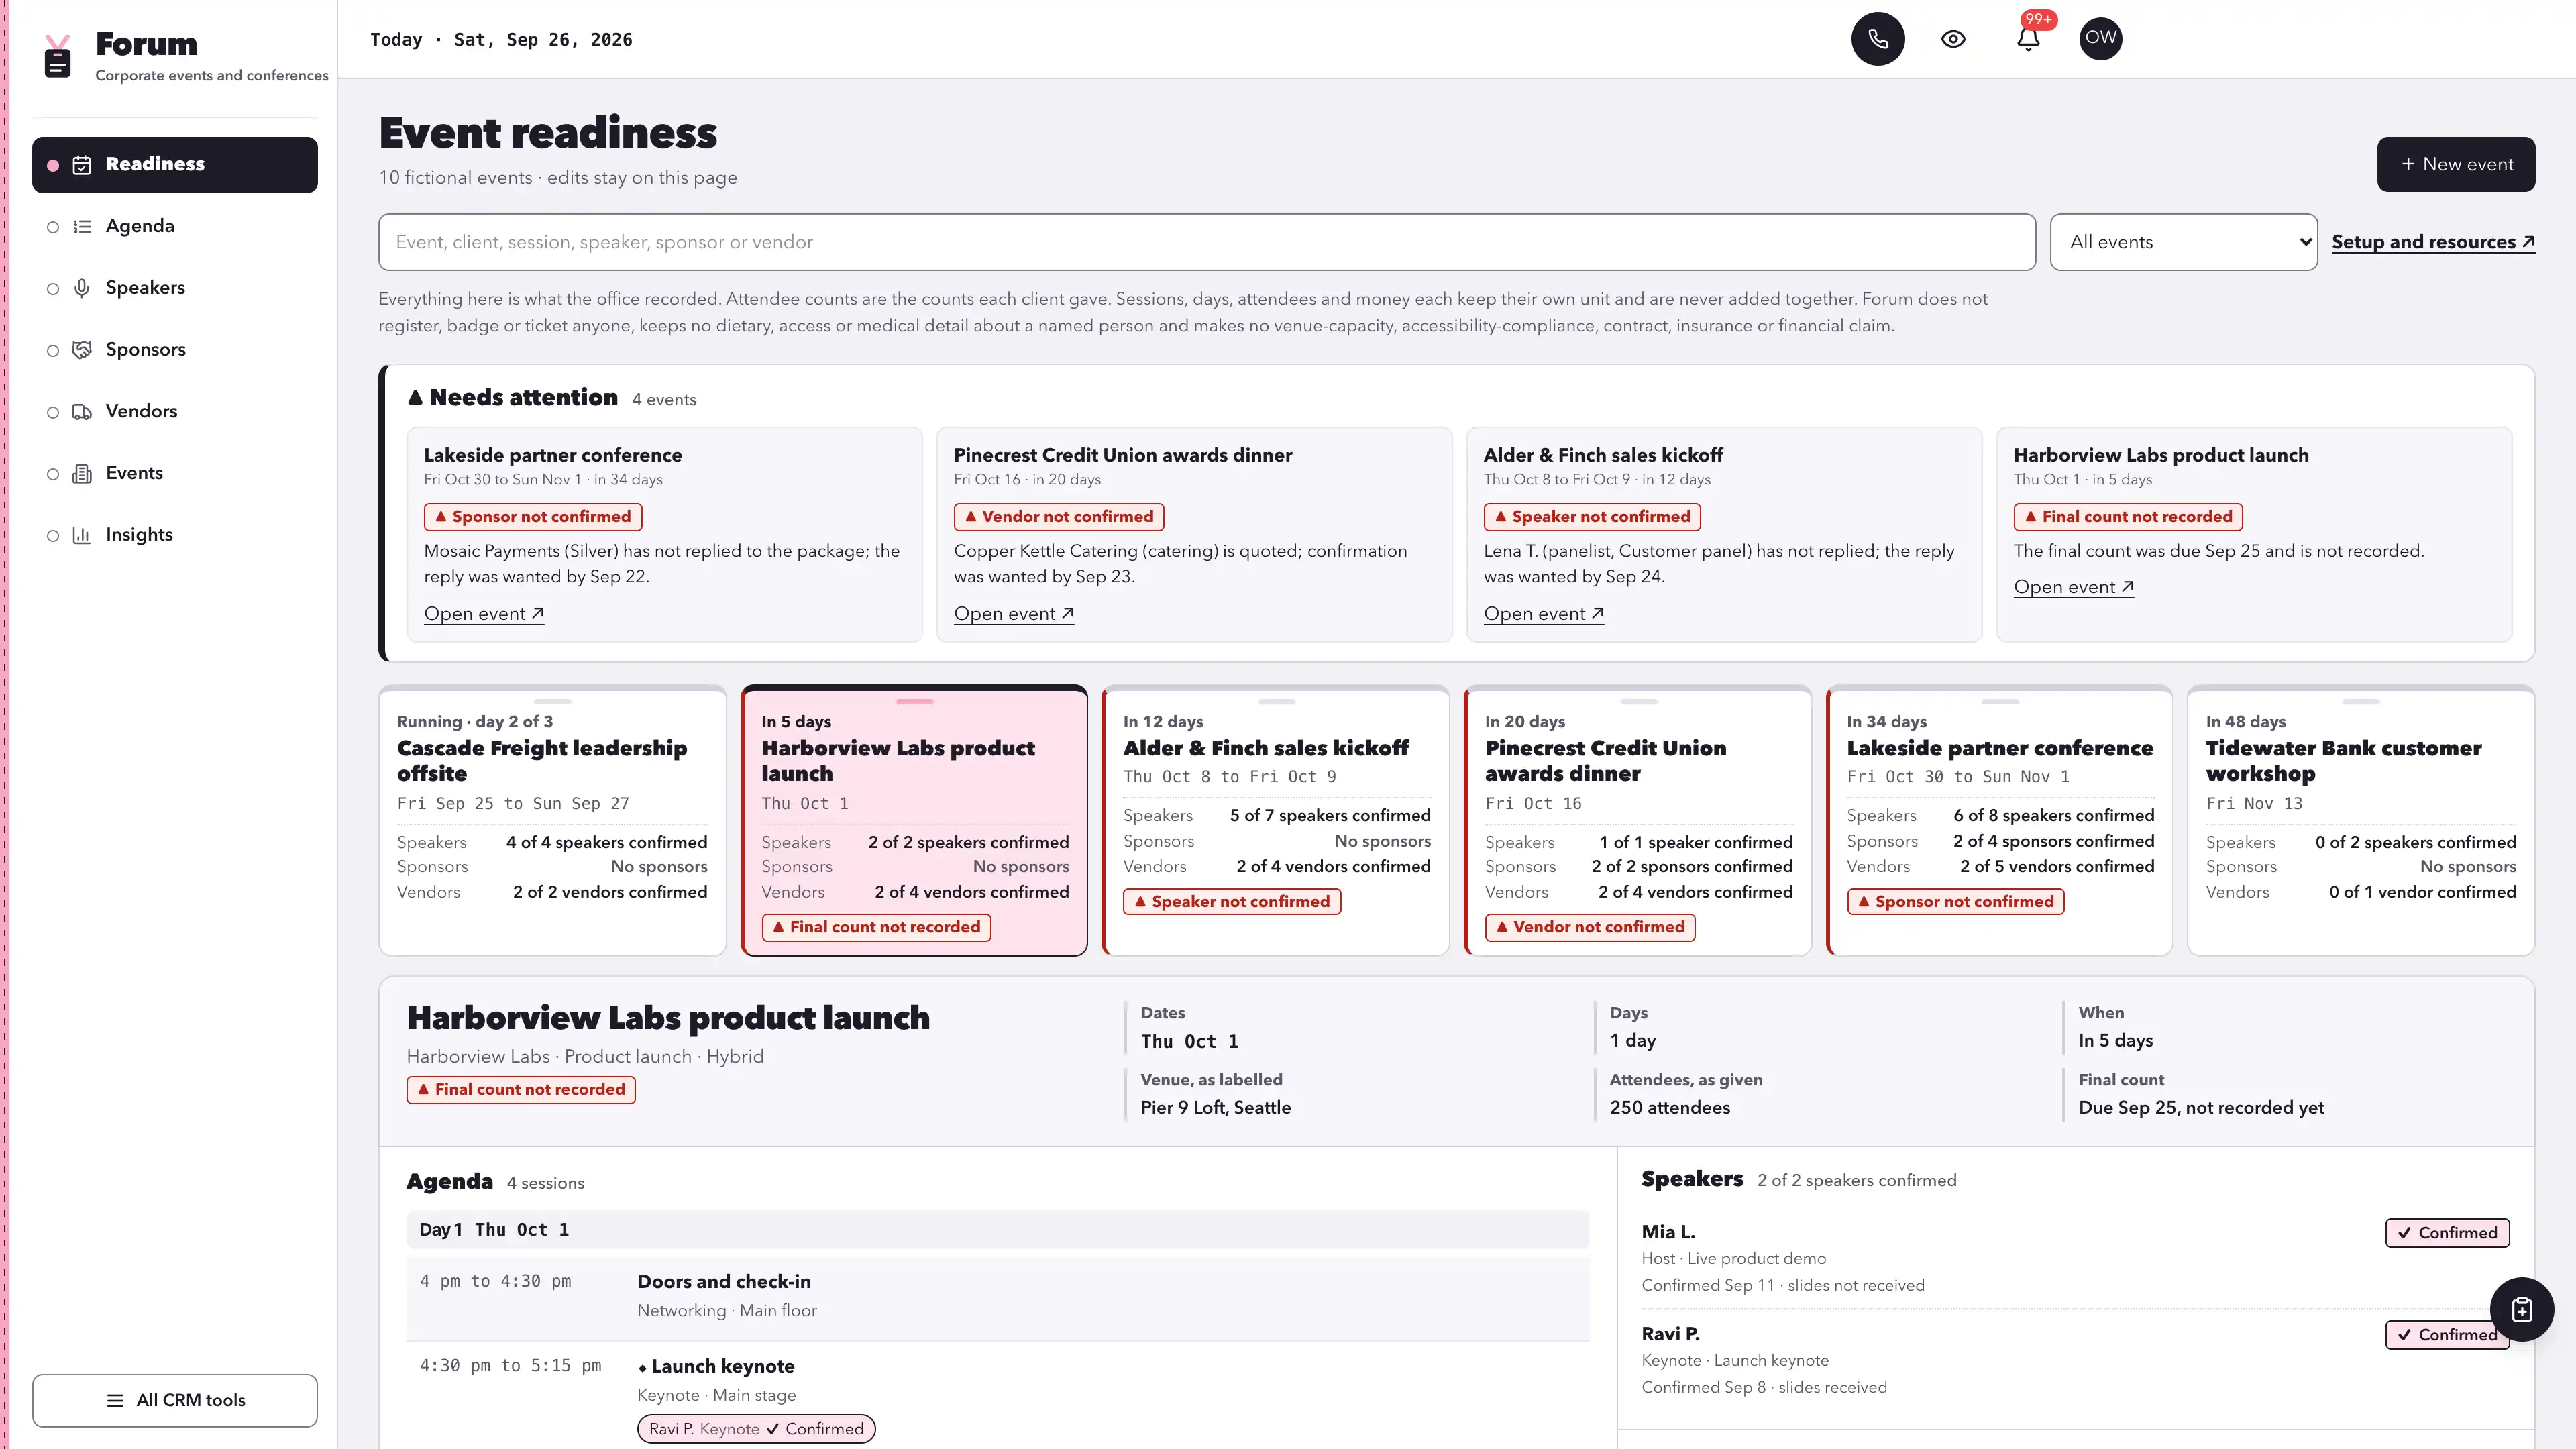Open All CRM tools menu

[x=175, y=1400]
